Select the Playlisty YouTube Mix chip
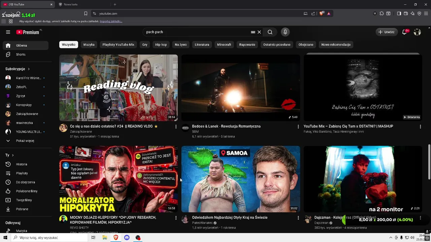Viewport: 431px width, 242px height. pos(118,44)
